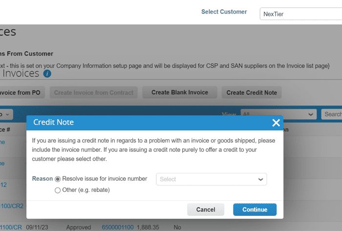The width and height of the screenshot is (342, 231).
Task: Expand the View filter dropdown
Action: 278,114
